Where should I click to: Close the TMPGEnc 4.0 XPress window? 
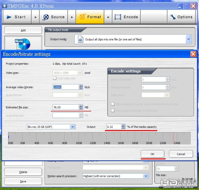coord(193,6)
